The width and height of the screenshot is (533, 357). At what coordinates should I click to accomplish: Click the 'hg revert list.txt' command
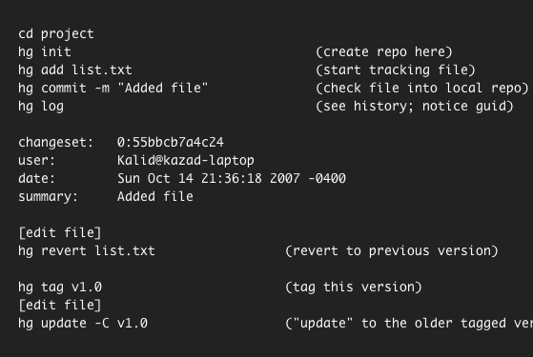pyautogui.click(x=87, y=250)
